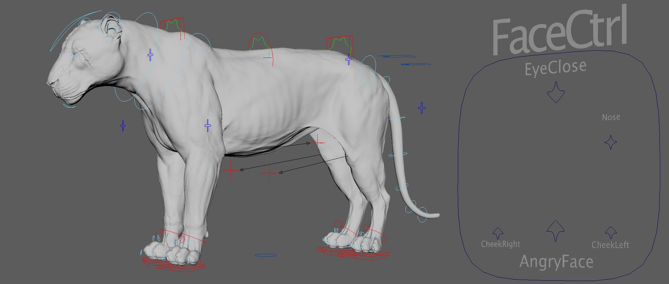This screenshot has width=669, height=284.
Task: Click the CheekRight label
Action: pyautogui.click(x=500, y=244)
